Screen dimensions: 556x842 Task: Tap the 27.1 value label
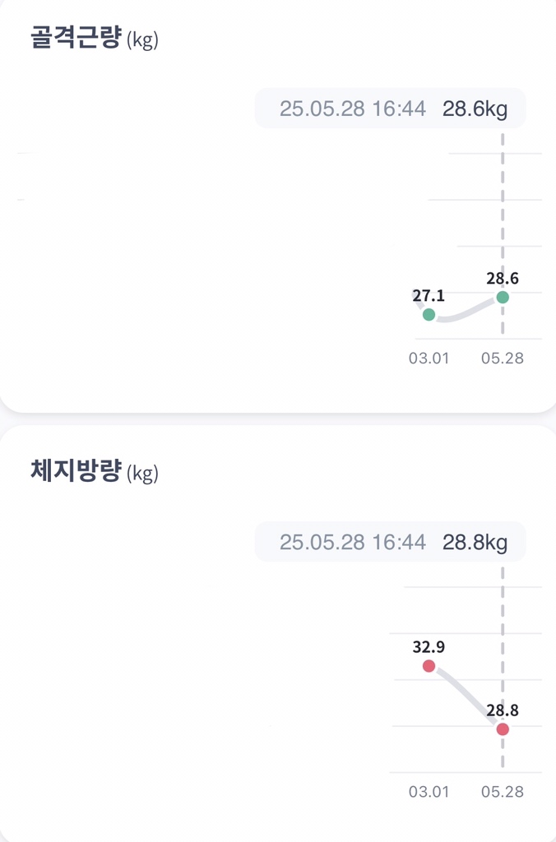pyautogui.click(x=429, y=295)
